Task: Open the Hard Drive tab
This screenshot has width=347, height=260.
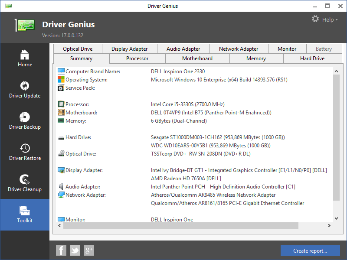Action: (312, 58)
